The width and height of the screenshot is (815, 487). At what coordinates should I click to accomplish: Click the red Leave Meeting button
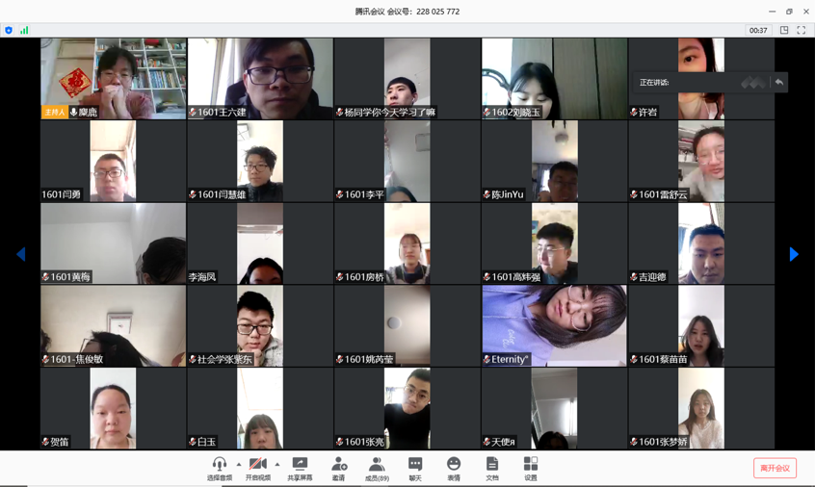[775, 469]
